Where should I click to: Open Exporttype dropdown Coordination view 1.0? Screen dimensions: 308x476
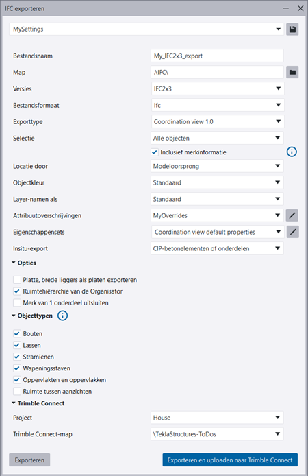click(217, 121)
